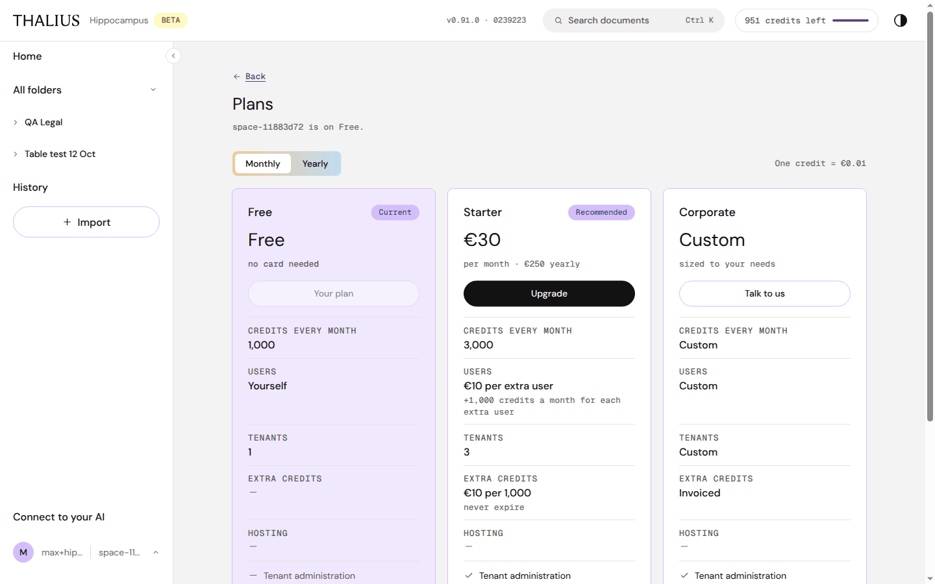Click the search magnifier icon
This screenshot has width=935, height=584.
click(x=558, y=21)
